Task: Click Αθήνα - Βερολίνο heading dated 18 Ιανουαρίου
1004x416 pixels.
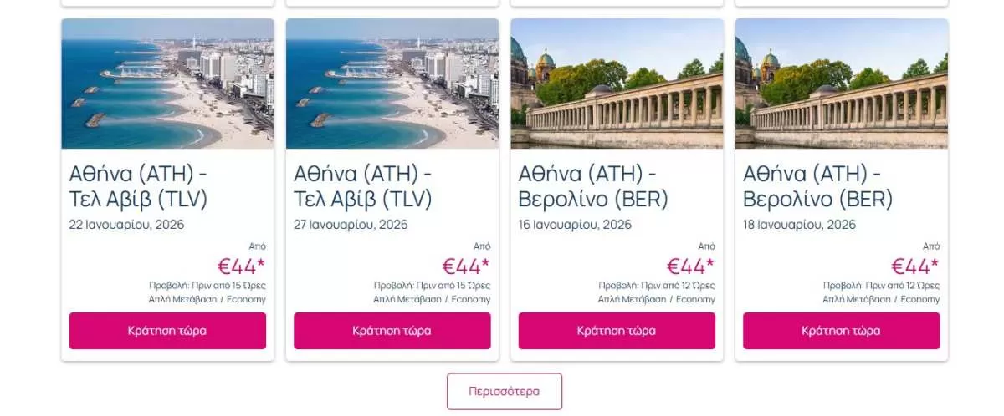Action: pos(817,186)
